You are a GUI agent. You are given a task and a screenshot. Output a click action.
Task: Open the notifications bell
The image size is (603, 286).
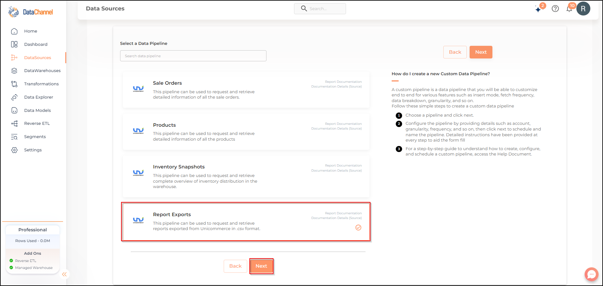[569, 9]
